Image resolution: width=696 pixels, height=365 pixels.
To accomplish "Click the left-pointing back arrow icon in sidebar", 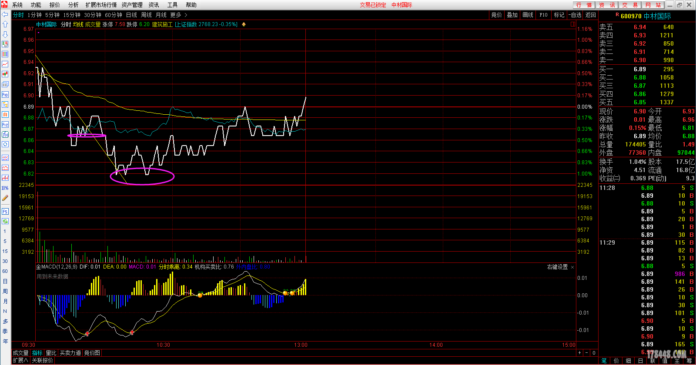I will (x=5, y=14).
